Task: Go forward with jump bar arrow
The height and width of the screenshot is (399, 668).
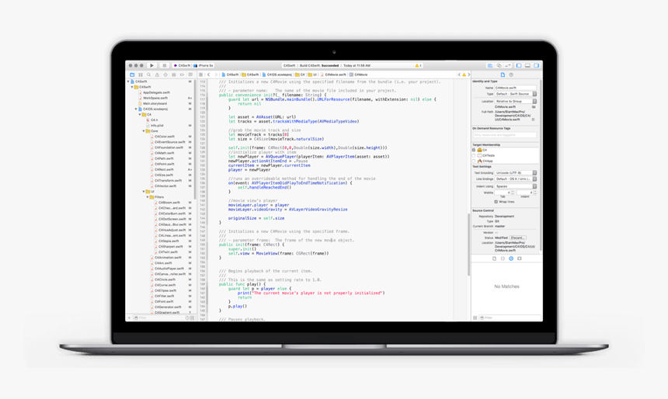Action: pos(216,75)
